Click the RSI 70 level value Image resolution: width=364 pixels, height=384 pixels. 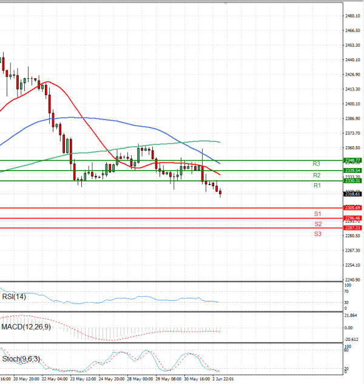346,291
